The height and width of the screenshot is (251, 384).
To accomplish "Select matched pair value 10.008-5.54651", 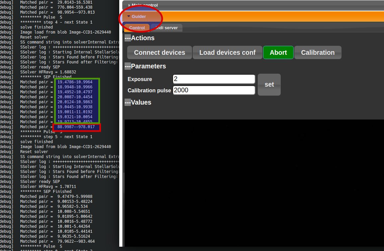I will pos(74,211).
